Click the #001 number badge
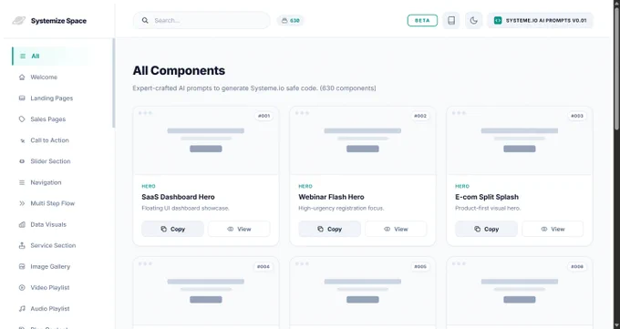The height and width of the screenshot is (329, 620). (263, 116)
